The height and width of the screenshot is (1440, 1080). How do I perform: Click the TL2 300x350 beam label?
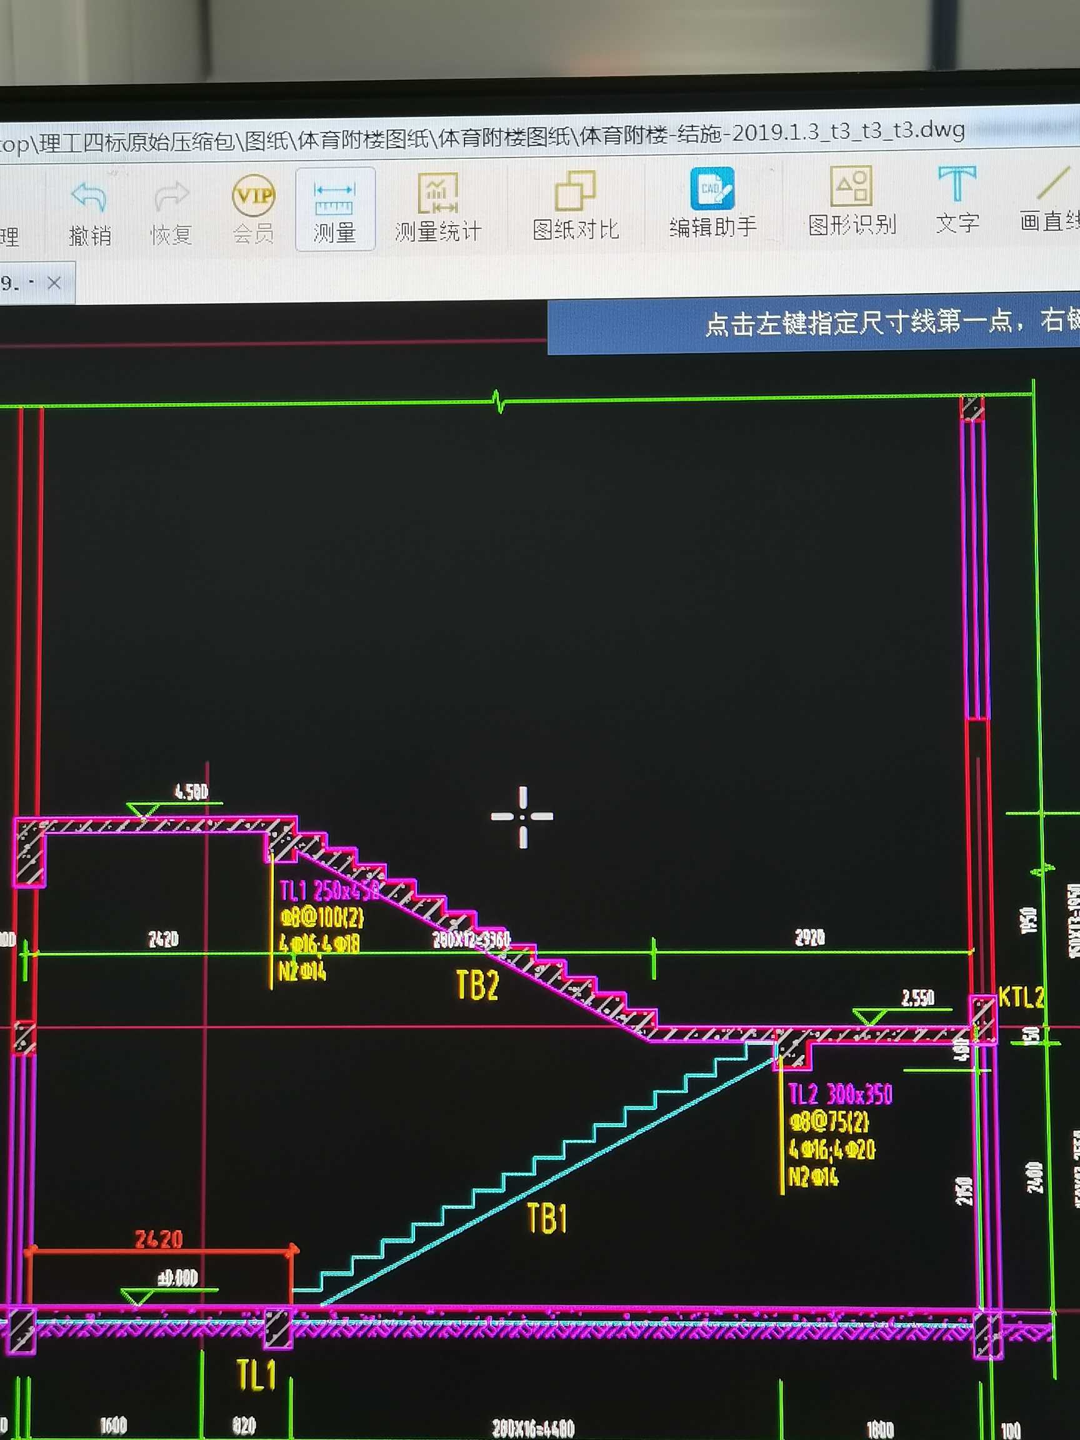(840, 1094)
